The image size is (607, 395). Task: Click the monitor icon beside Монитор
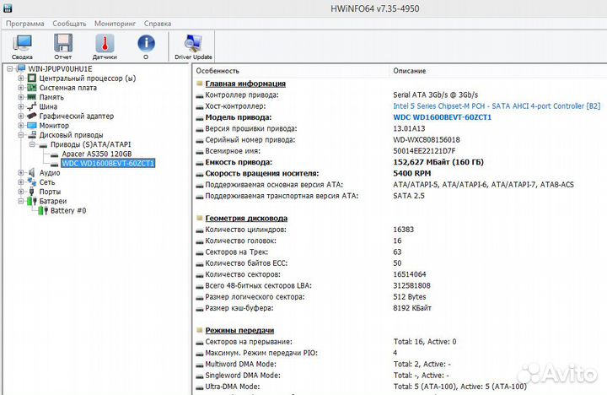click(32, 126)
